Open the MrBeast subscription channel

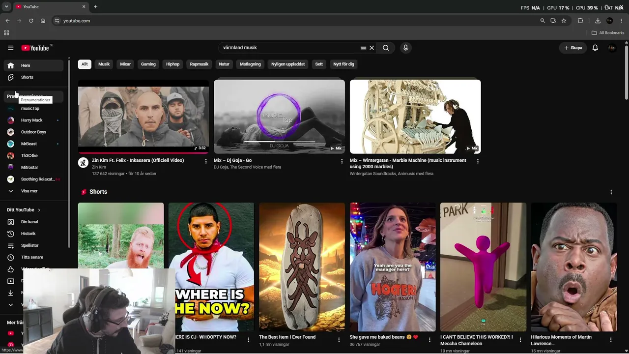click(x=34, y=144)
